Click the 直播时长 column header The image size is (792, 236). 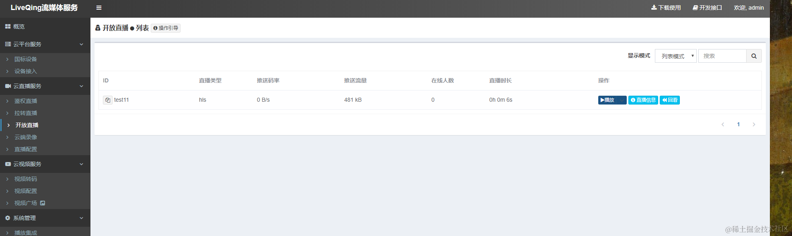(x=501, y=80)
